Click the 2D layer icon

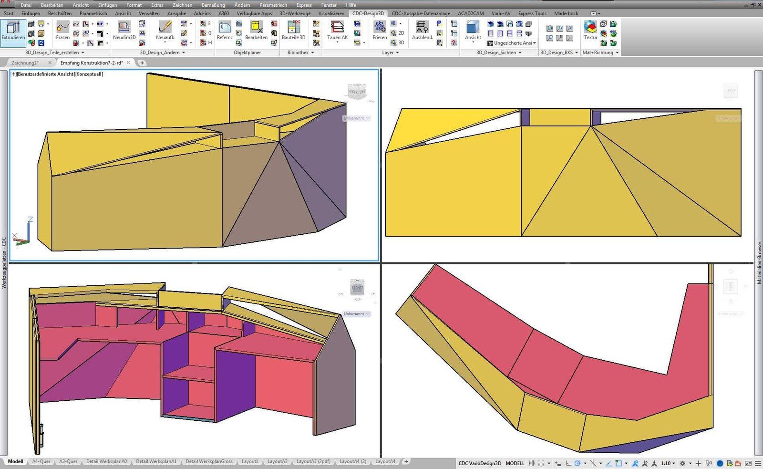[398, 33]
